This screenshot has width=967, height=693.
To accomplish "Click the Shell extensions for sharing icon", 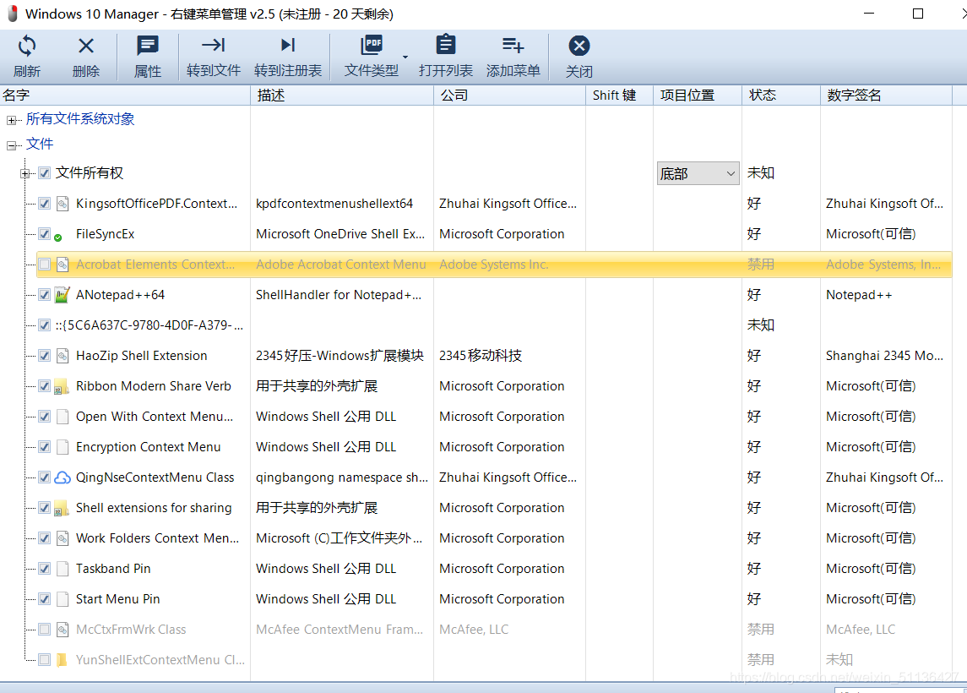I will [x=62, y=508].
